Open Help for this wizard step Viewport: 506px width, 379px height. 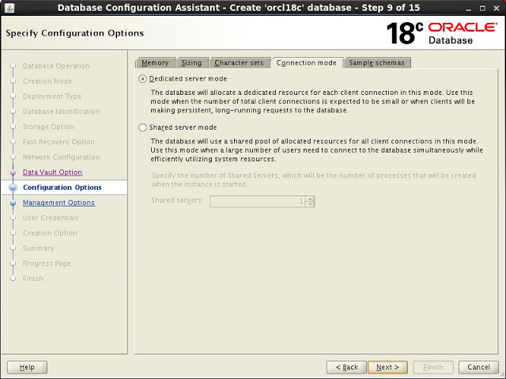coord(27,367)
